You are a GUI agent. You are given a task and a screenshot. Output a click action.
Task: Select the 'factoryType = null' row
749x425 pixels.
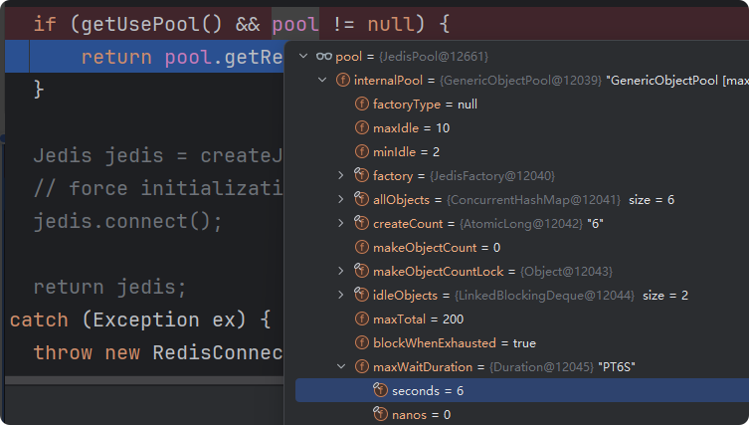click(x=522, y=105)
